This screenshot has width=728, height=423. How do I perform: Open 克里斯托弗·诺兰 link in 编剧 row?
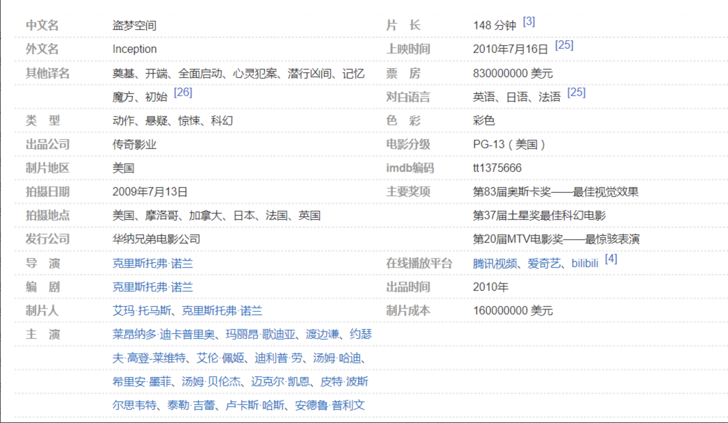(x=153, y=287)
